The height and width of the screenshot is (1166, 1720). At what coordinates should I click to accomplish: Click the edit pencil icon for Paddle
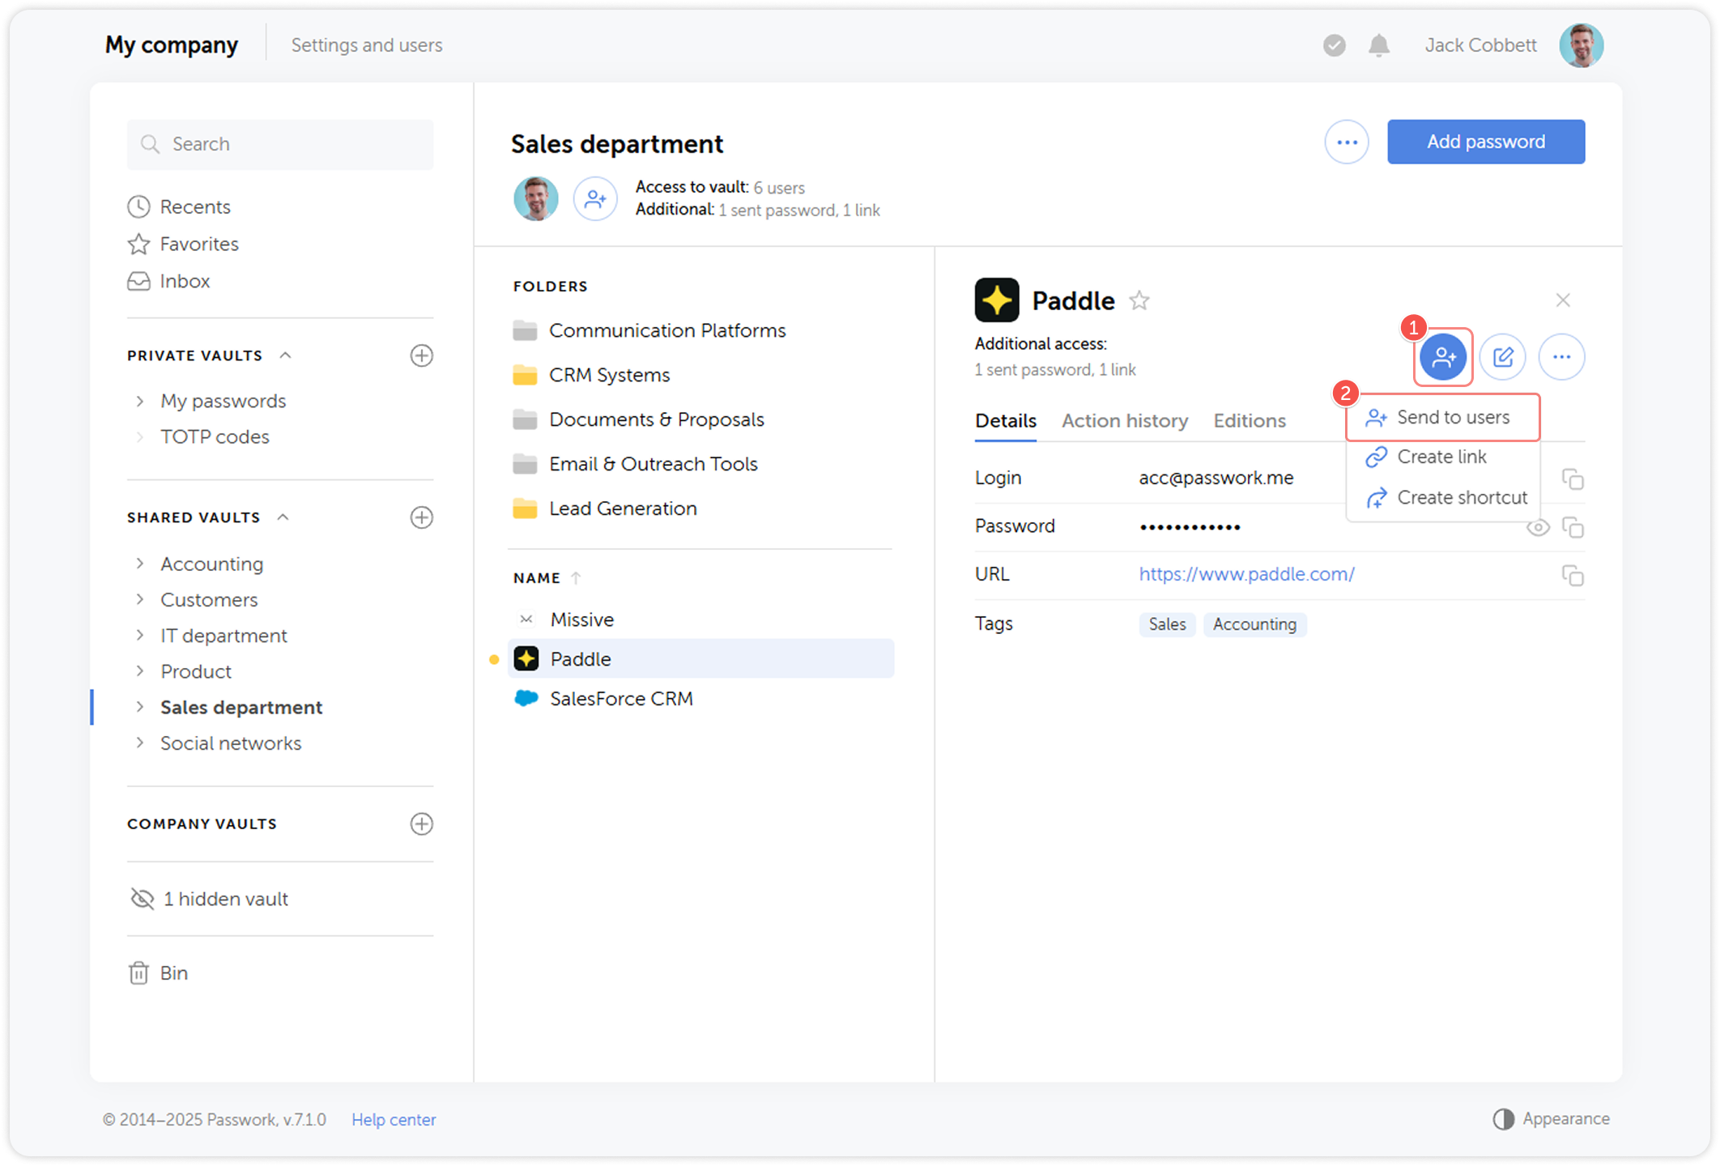coord(1503,356)
